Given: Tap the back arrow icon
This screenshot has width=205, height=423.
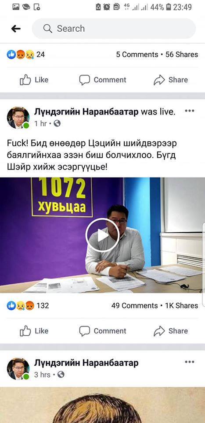Looking at the screenshot, I should [x=16, y=29].
